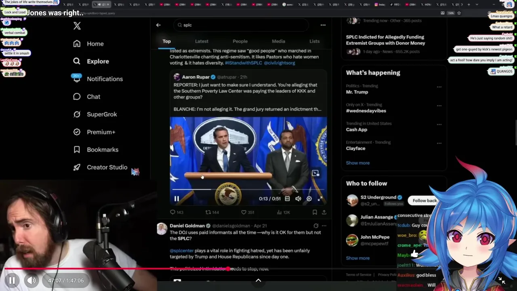This screenshot has height=291, width=517.
Task: Mute the tweet video volume
Action: click(298, 198)
